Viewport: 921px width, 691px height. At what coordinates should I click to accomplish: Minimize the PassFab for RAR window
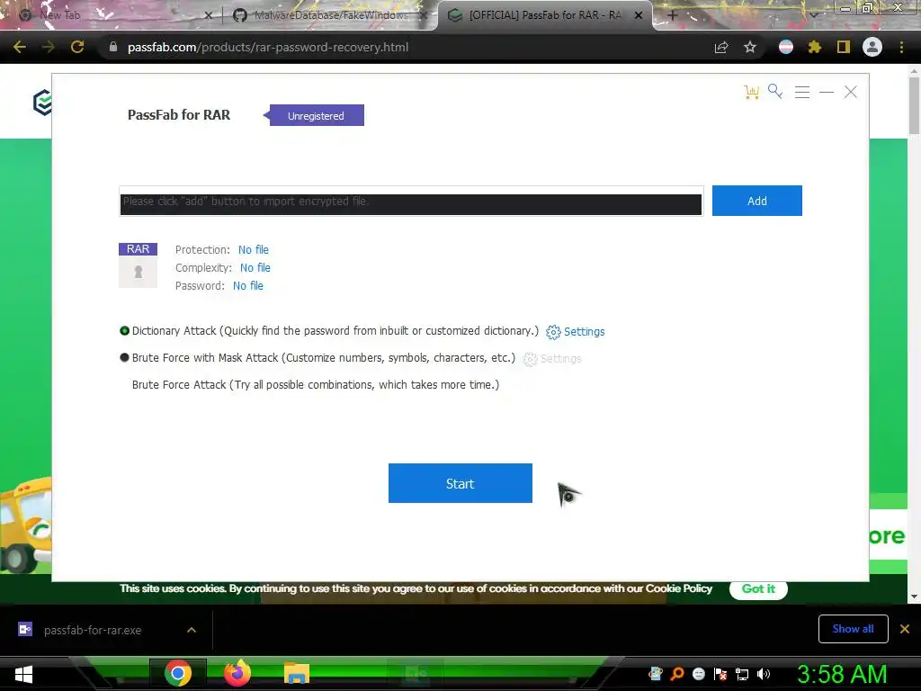click(x=827, y=93)
